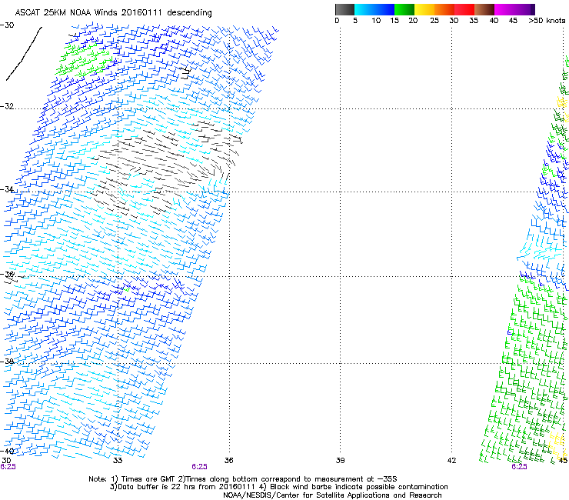Click the legend's '15' knots label
The height and width of the screenshot is (500, 569).
pyautogui.click(x=394, y=20)
